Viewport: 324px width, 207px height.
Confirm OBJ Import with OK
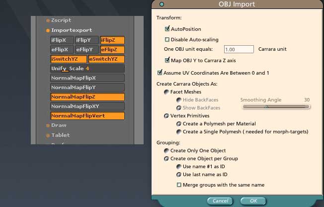253,201
